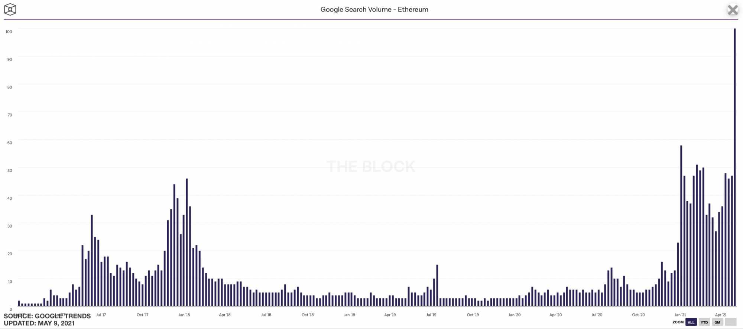Click THE BLOCK watermark in chart center
This screenshot has height=329, width=743.
(x=371, y=167)
